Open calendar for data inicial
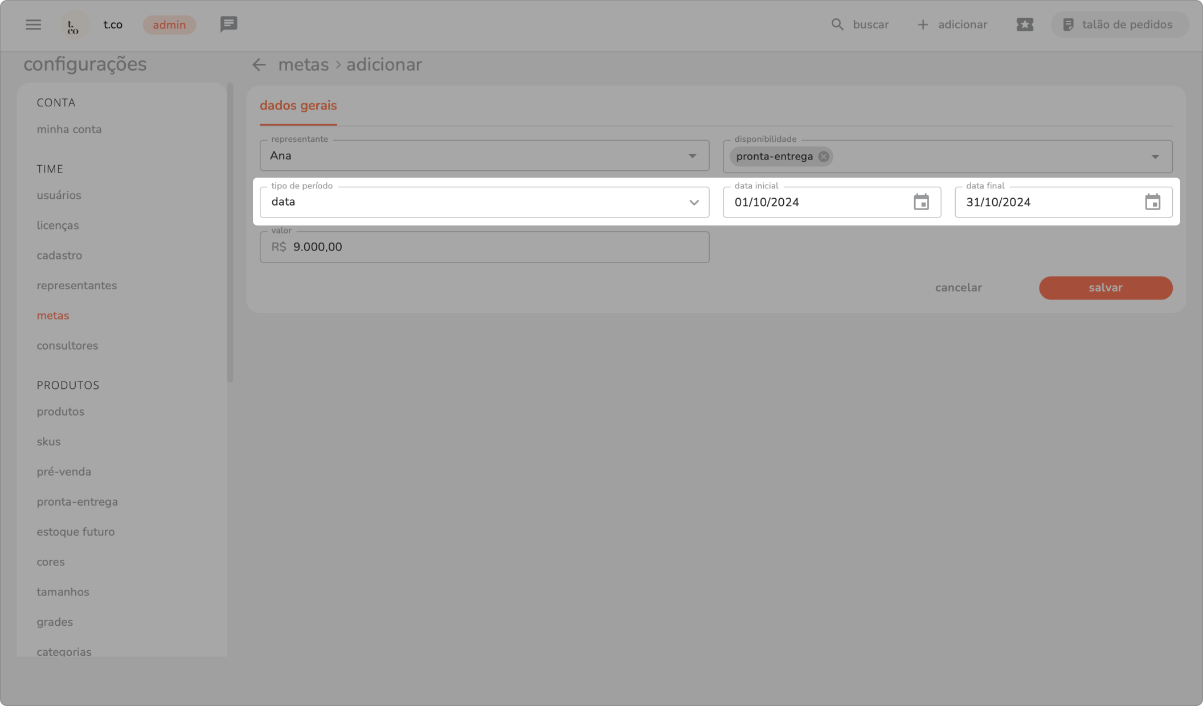1203x706 pixels. tap(921, 202)
